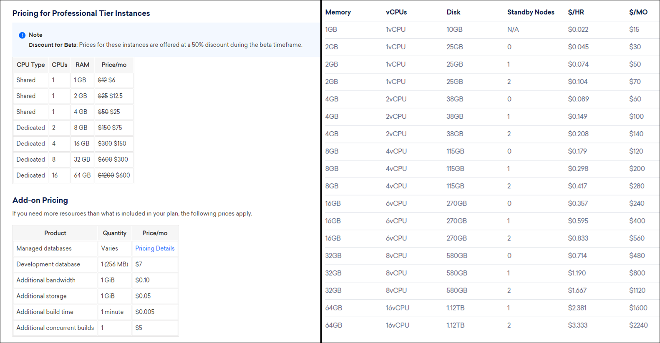Click the '$1200 $600' price cell

point(114,175)
